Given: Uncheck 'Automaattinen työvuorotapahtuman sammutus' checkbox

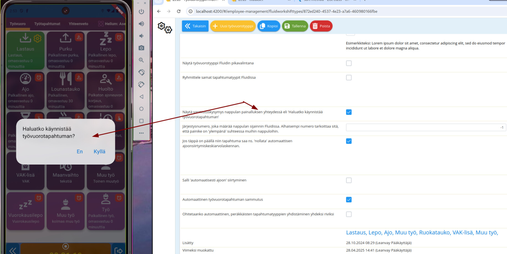Looking at the screenshot, I should click(x=349, y=200).
